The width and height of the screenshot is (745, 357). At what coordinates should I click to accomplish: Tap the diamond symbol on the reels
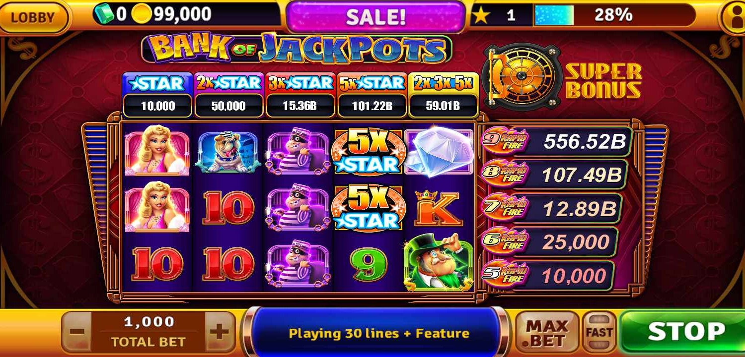pyautogui.click(x=439, y=151)
